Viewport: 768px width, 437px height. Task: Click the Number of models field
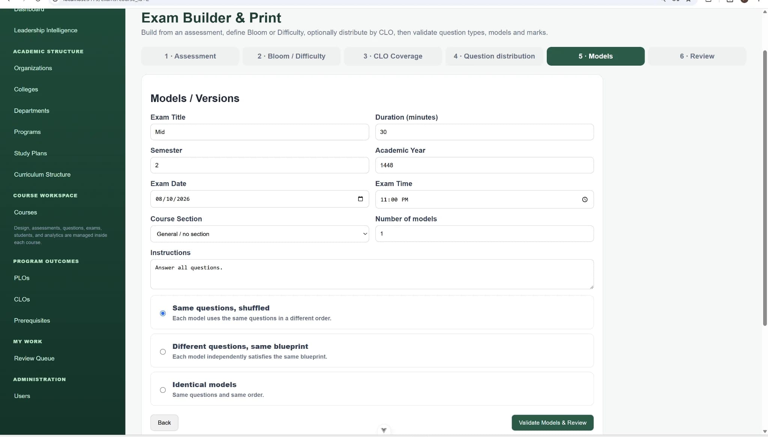[x=484, y=234]
